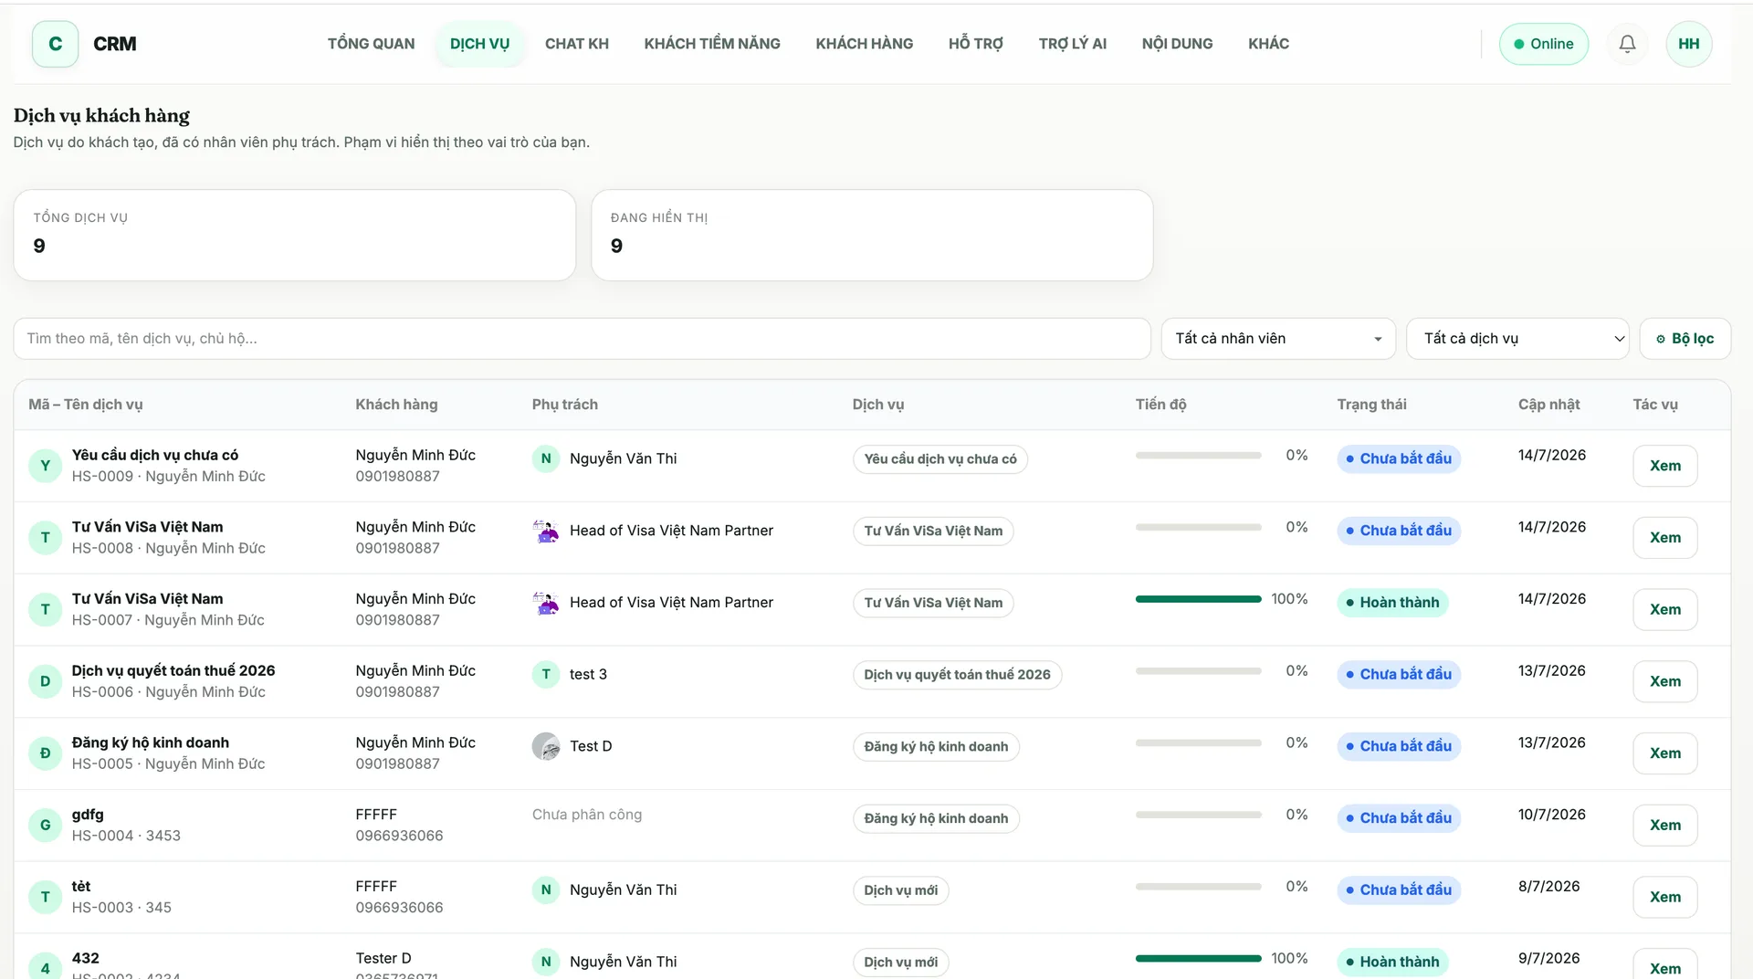Click the D avatar for HS-0006 service
The width and height of the screenshot is (1753, 979).
pyautogui.click(x=45, y=681)
